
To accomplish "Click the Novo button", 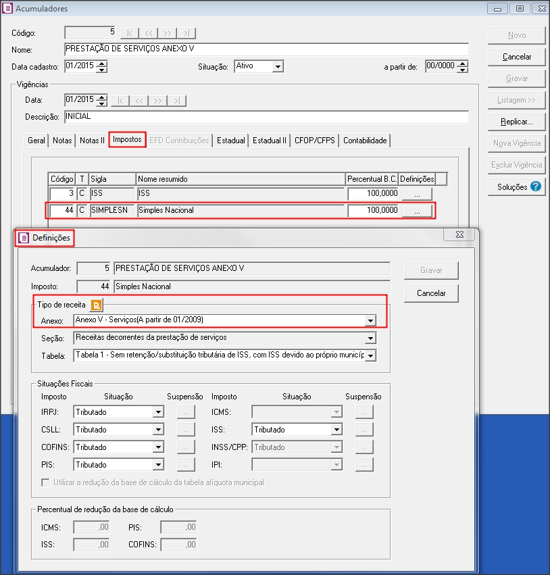I will [517, 35].
